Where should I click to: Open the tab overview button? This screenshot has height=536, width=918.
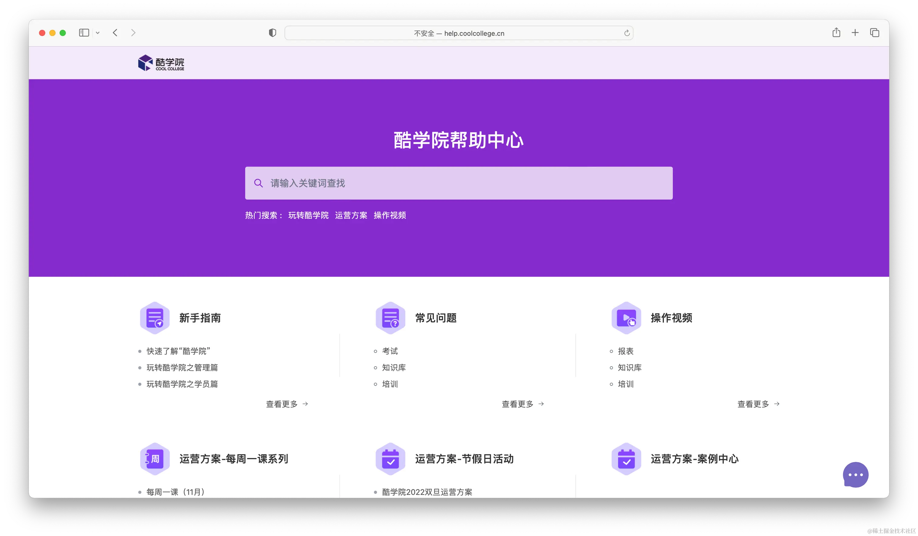point(874,33)
